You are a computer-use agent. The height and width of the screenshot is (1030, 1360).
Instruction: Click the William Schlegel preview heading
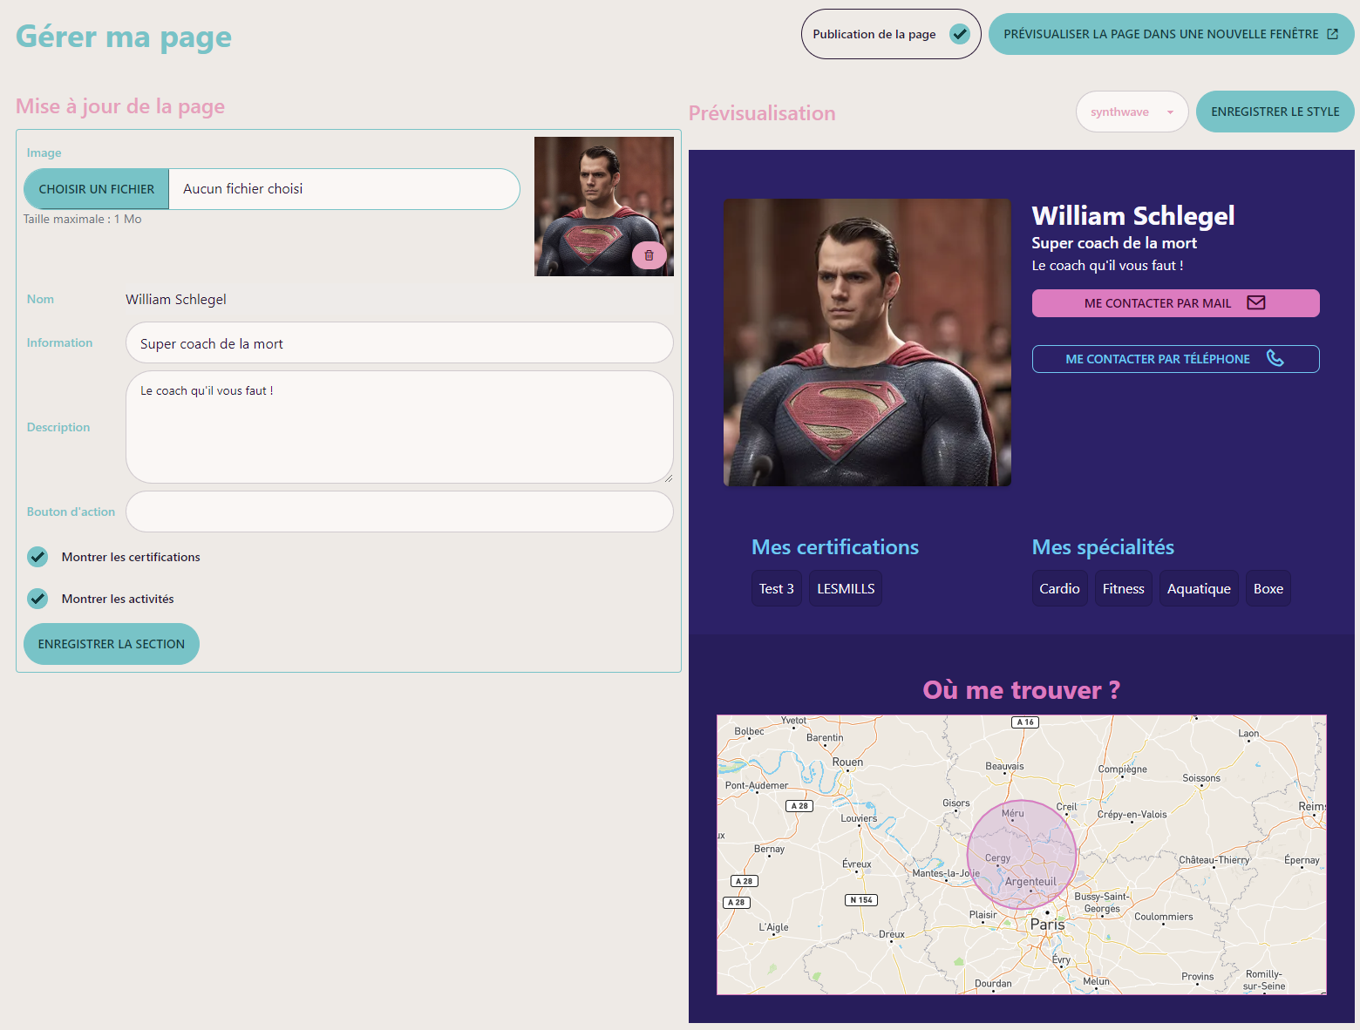[x=1132, y=215]
